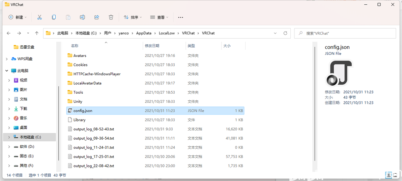Click the Delete trash can icon
This screenshot has width=402, height=181.
111,17
